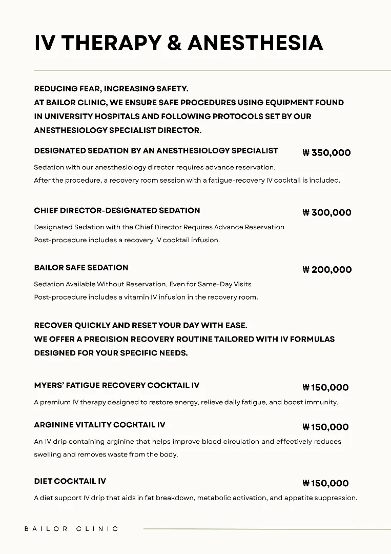Click the arginine blood circulation description line
The image size is (391, 554).
pos(187,442)
